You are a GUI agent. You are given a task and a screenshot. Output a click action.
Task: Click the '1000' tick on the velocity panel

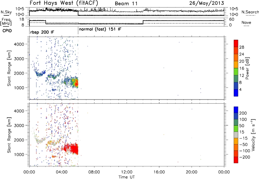(x=19, y=154)
